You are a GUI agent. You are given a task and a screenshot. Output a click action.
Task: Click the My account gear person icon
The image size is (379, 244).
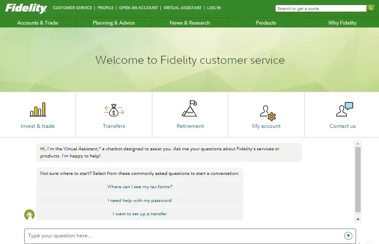tap(267, 112)
